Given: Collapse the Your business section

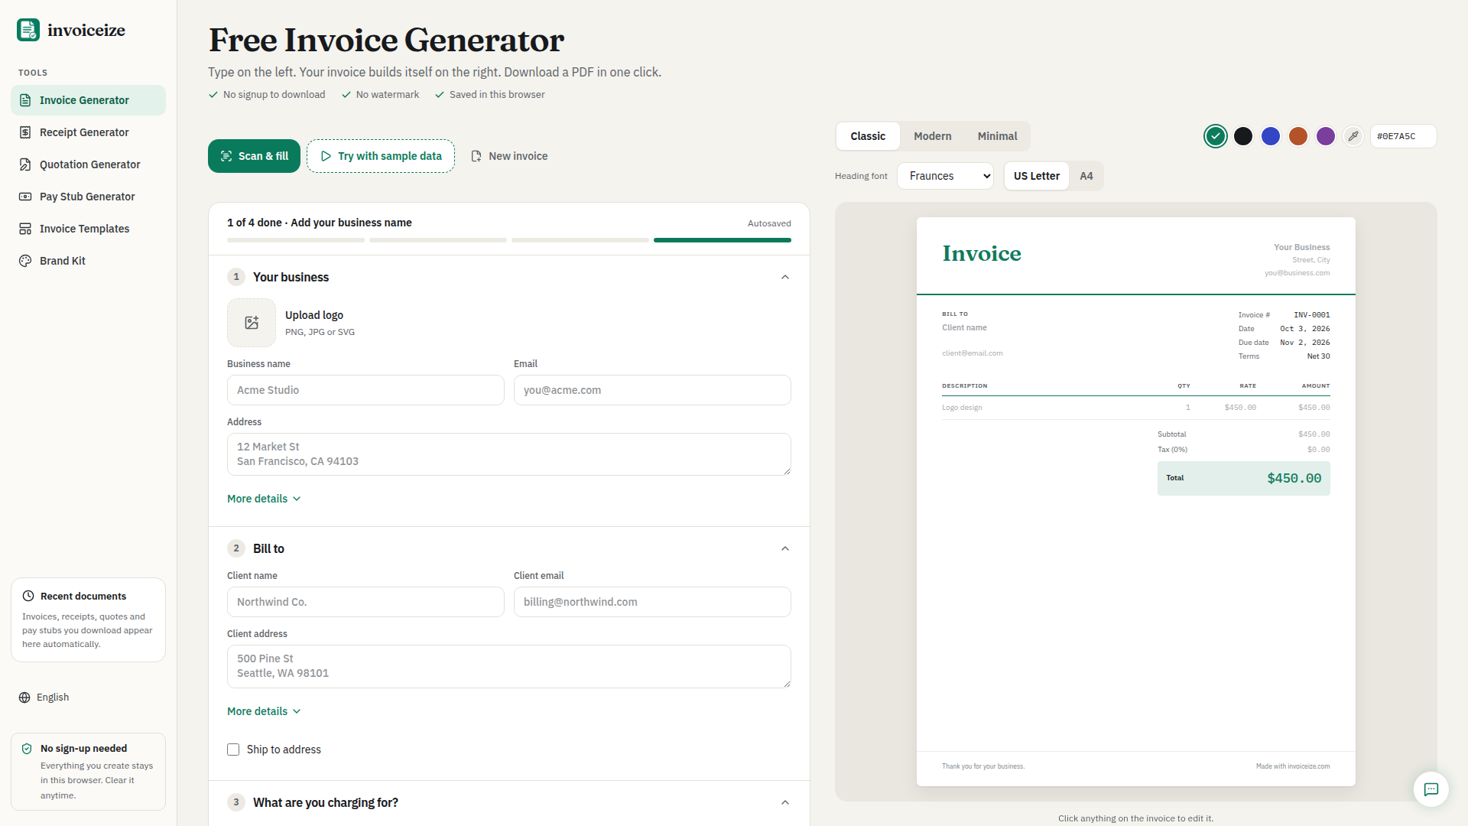Looking at the screenshot, I should coord(785,277).
